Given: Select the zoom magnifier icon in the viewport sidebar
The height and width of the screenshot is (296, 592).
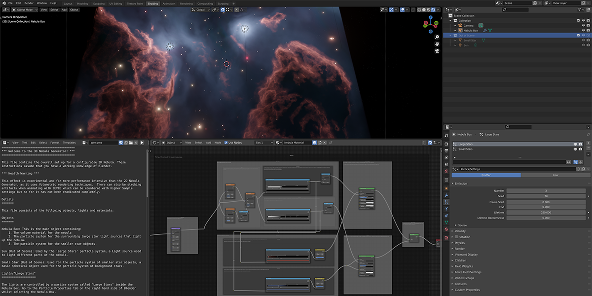Looking at the screenshot, I should [437, 37].
